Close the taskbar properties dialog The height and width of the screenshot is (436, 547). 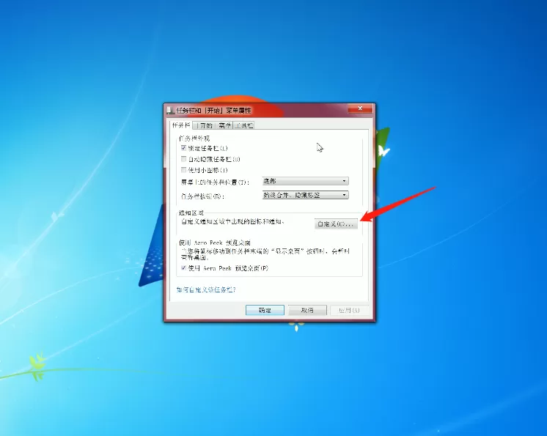coord(360,108)
